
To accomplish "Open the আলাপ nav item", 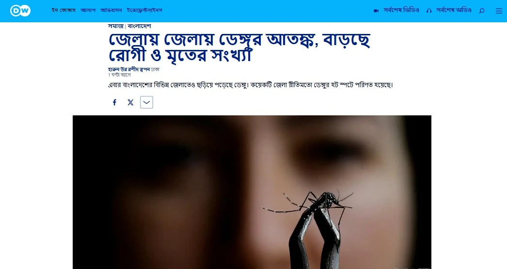I will (x=88, y=10).
